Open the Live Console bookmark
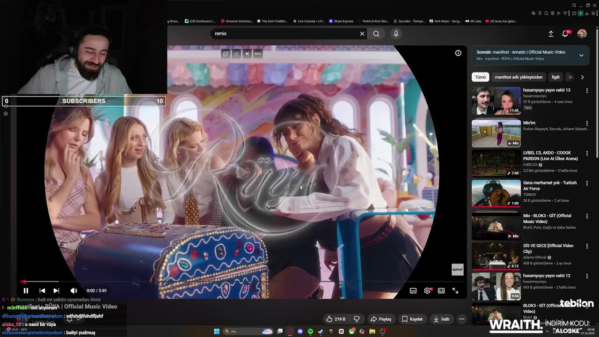599x337 pixels. click(308, 21)
